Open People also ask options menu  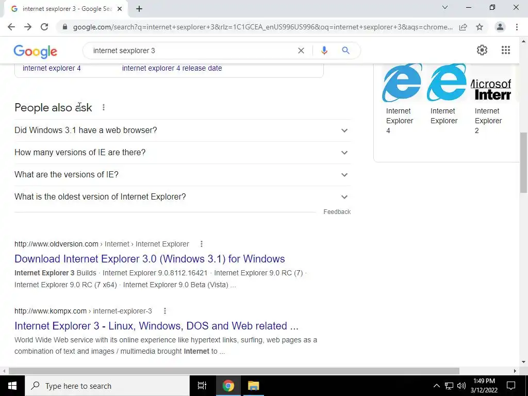[103, 107]
